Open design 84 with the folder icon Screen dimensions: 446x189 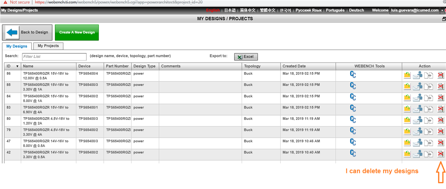coord(407,98)
